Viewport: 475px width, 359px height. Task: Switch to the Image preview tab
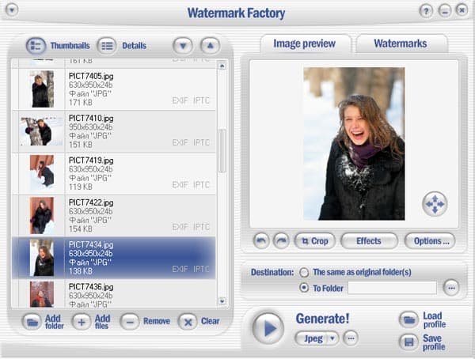305,43
